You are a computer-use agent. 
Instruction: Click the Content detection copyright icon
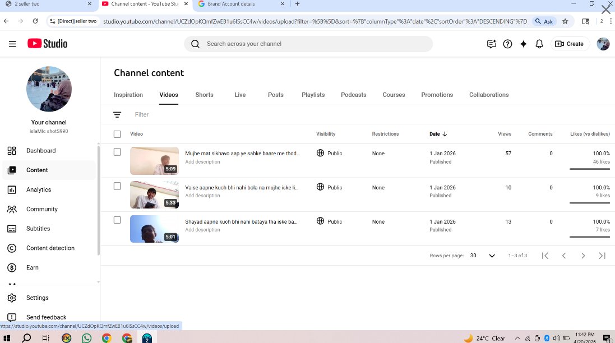point(12,248)
